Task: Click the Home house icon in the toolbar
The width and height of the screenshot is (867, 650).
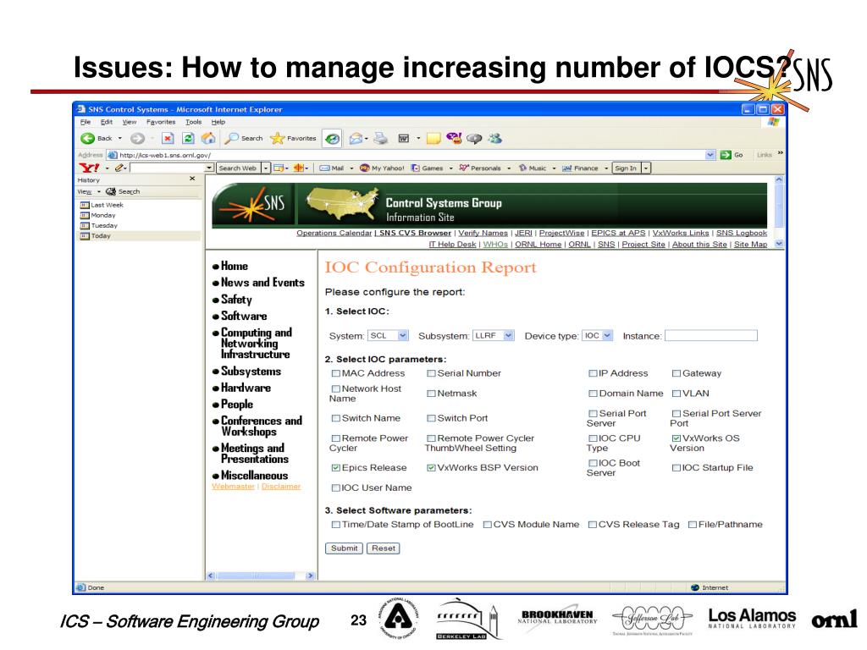Action: 208,138
